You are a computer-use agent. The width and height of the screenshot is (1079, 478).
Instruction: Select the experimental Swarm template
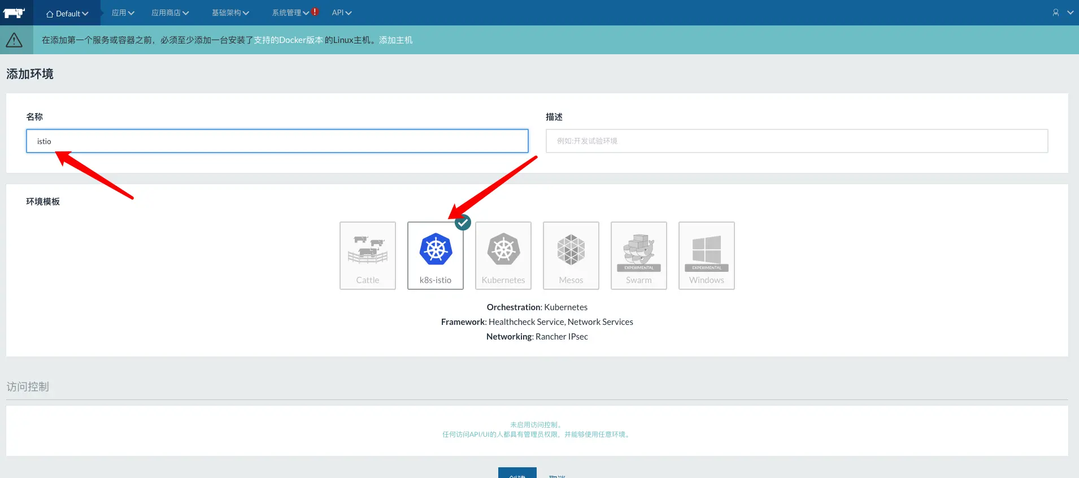(639, 255)
